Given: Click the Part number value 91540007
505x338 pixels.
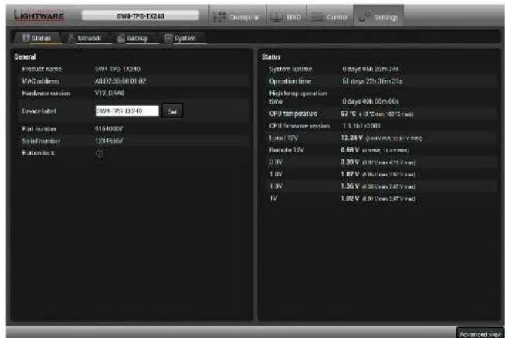Looking at the screenshot, I should (109, 128).
